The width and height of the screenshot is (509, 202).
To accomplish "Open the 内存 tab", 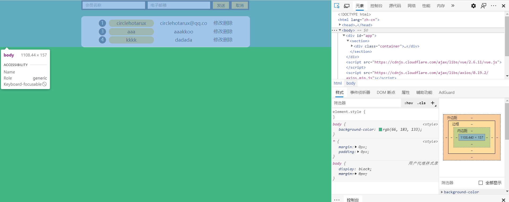I will [x=441, y=6].
